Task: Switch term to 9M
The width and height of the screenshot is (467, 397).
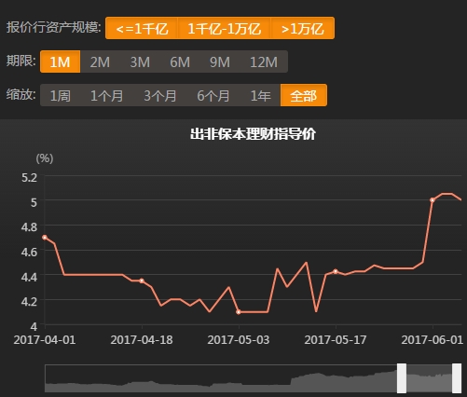Action: pyautogui.click(x=220, y=62)
